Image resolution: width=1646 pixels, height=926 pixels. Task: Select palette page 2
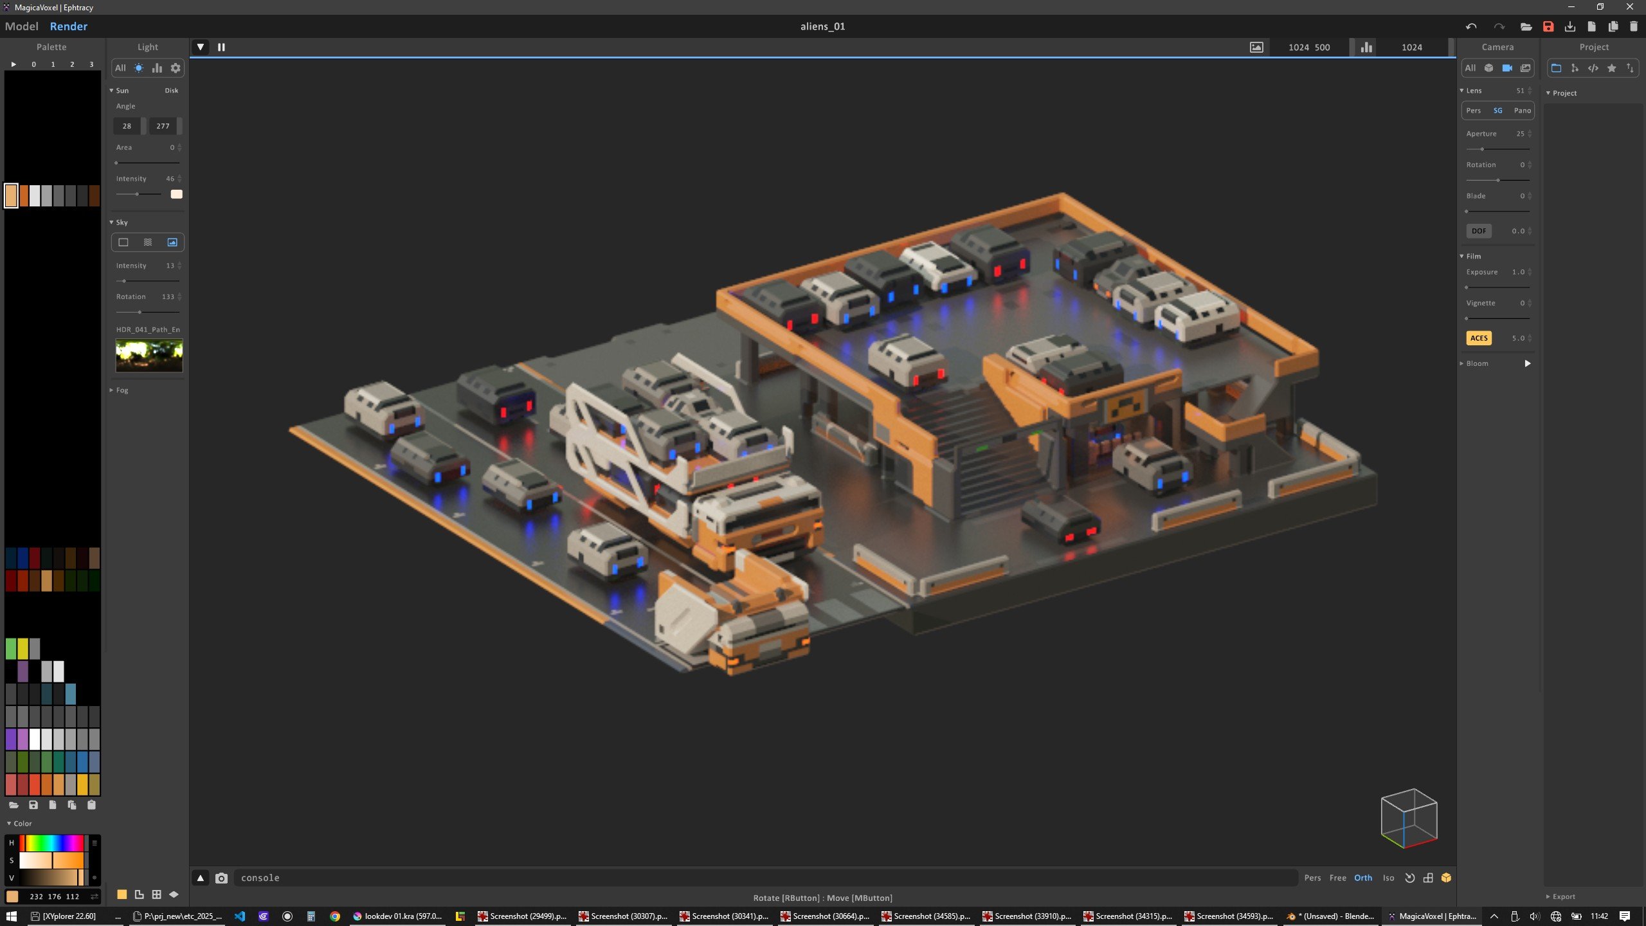point(72,64)
